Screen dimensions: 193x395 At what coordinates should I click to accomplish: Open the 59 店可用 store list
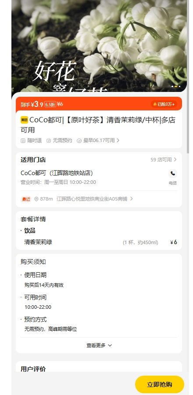(x=164, y=160)
